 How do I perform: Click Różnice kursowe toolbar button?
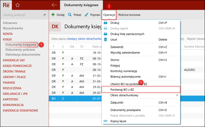(x=129, y=15)
